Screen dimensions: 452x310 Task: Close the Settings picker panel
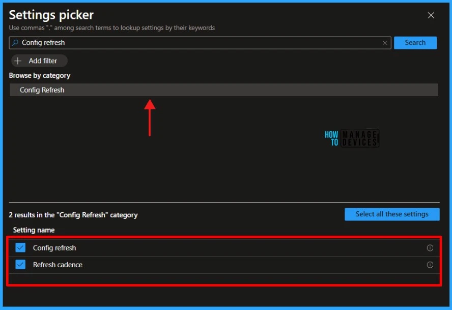click(x=431, y=15)
